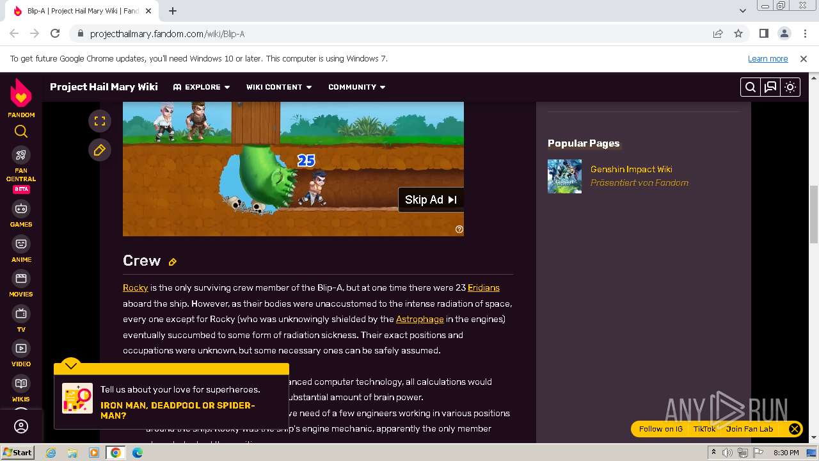Viewport: 819px width, 461px height.
Task: Open the Video section icon
Action: [21, 348]
